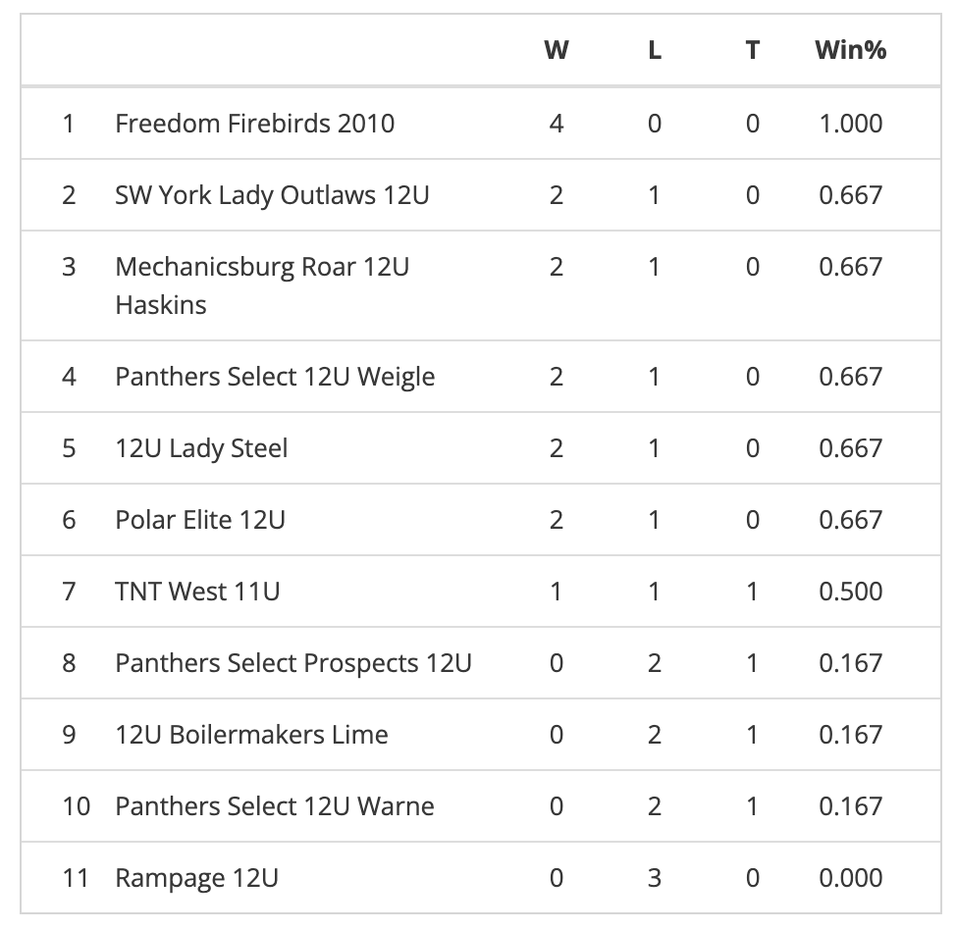The width and height of the screenshot is (956, 930).
Task: Sort standings by the W column header
Action: coord(556,50)
